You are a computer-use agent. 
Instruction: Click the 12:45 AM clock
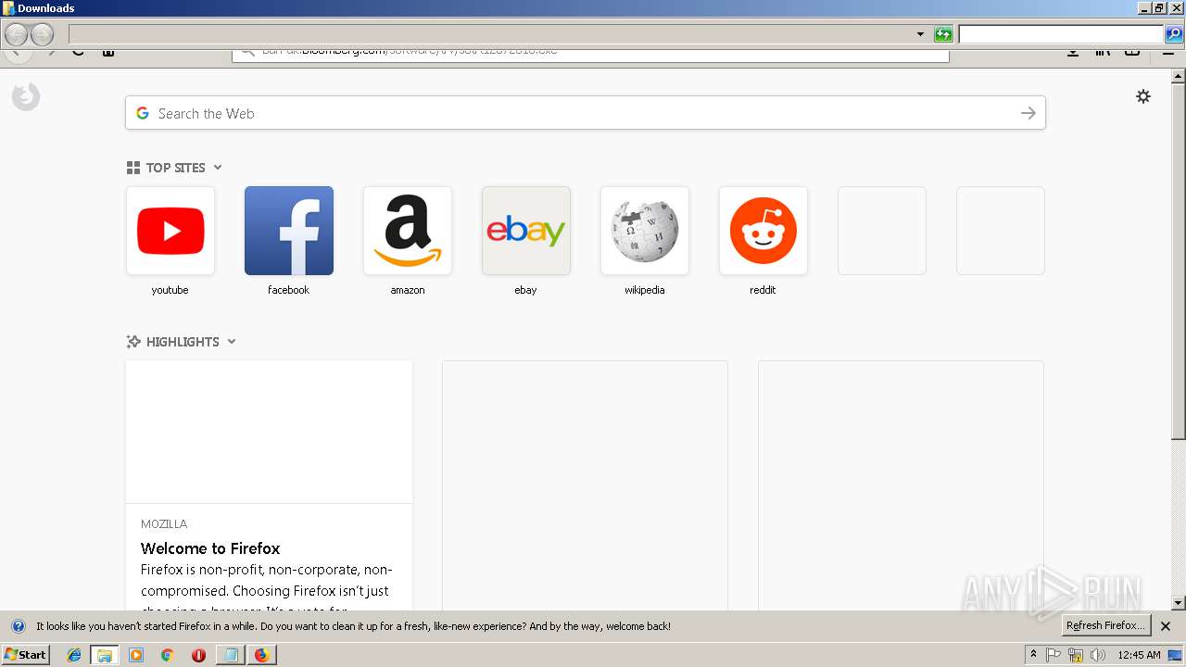(x=1139, y=655)
